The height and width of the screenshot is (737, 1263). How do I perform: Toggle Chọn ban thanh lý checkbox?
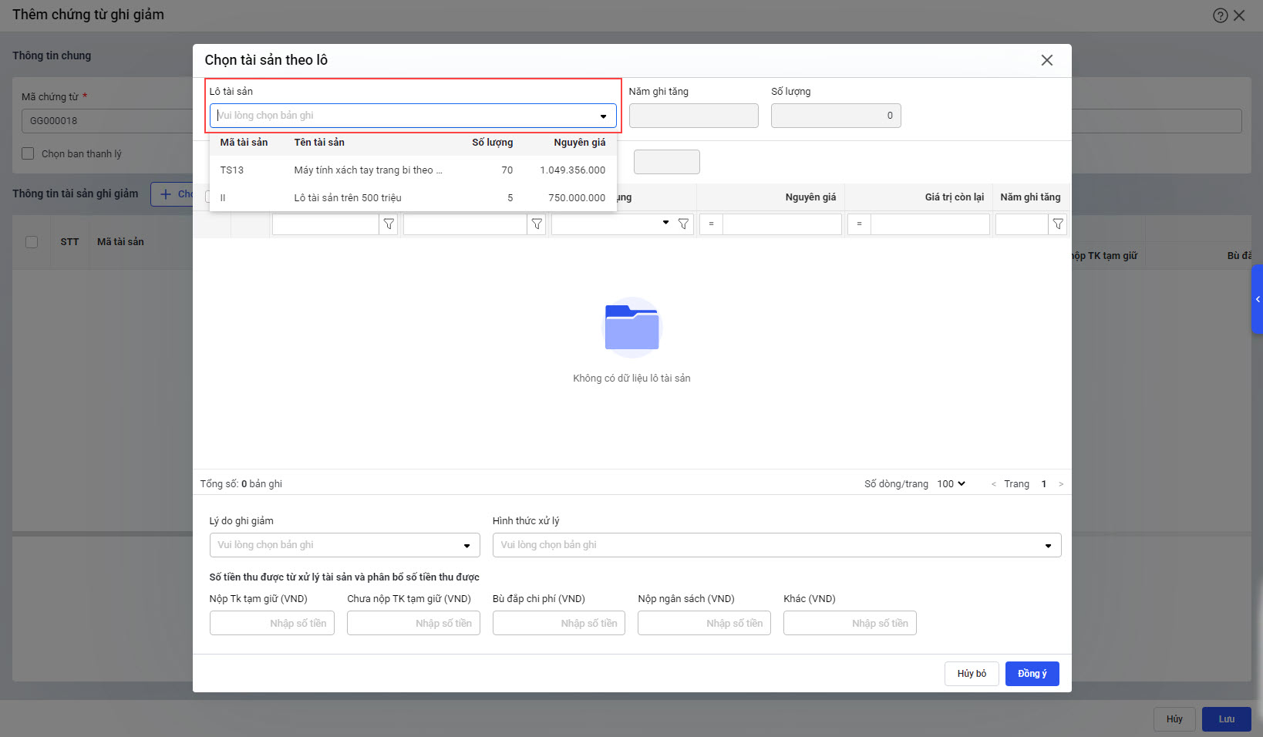tap(29, 153)
